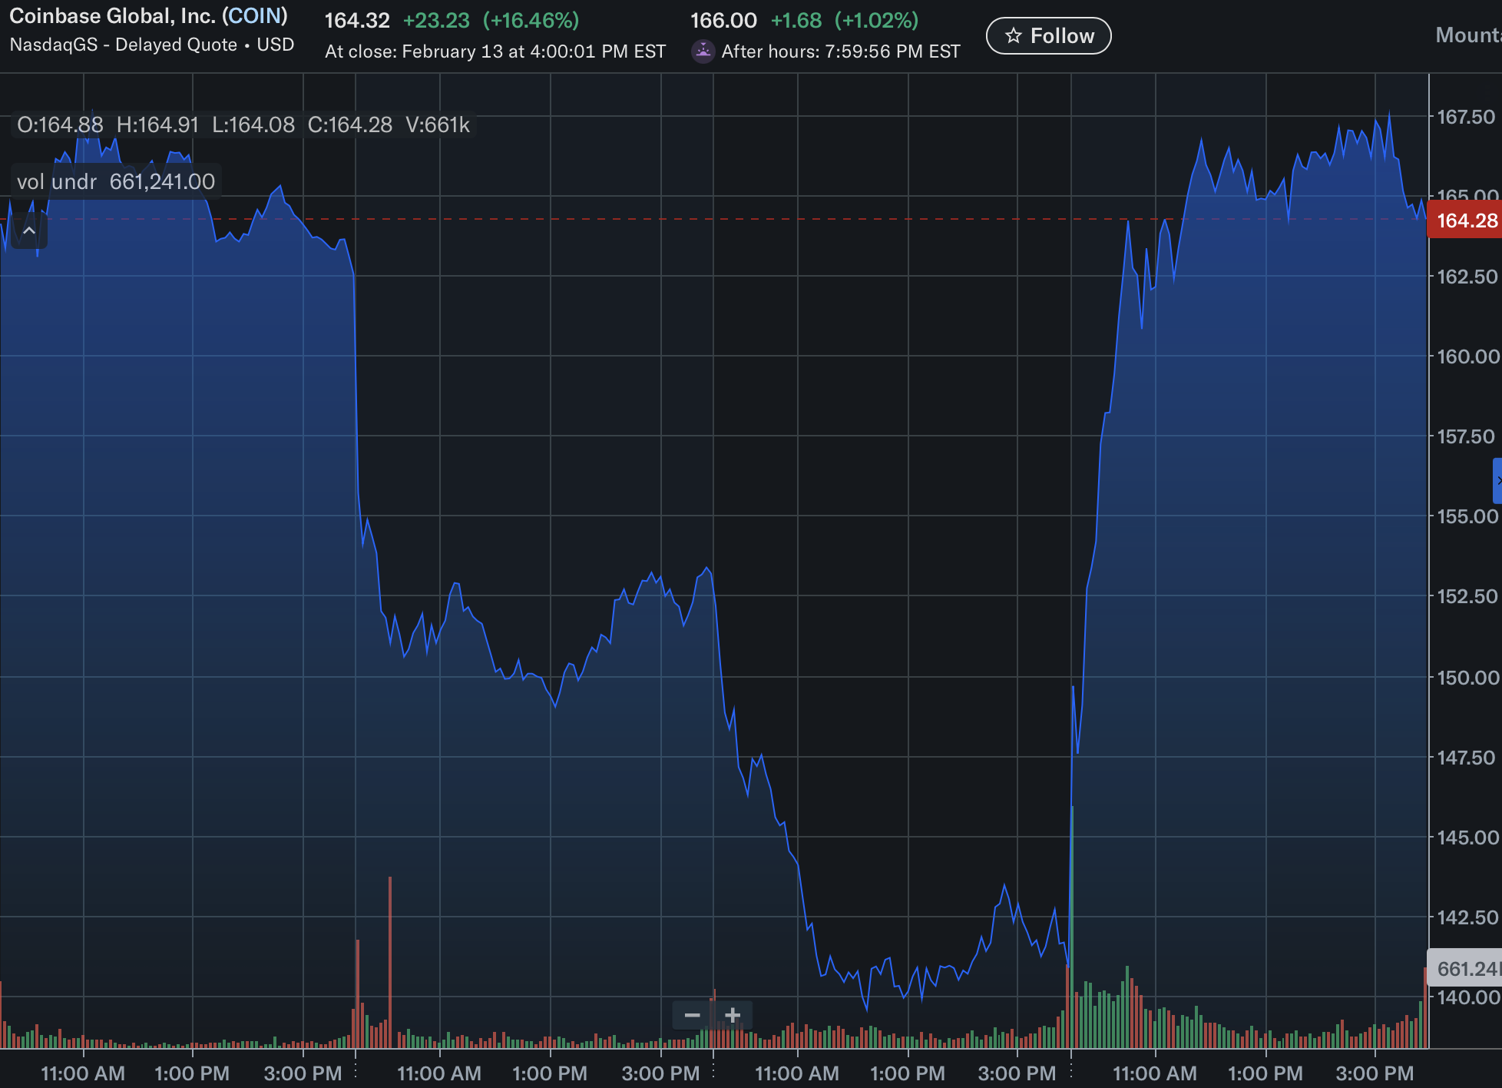
Task: Click the purple after-hours sunset icon
Action: click(703, 51)
